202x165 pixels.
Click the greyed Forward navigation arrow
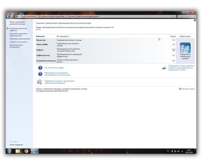click(12, 16)
